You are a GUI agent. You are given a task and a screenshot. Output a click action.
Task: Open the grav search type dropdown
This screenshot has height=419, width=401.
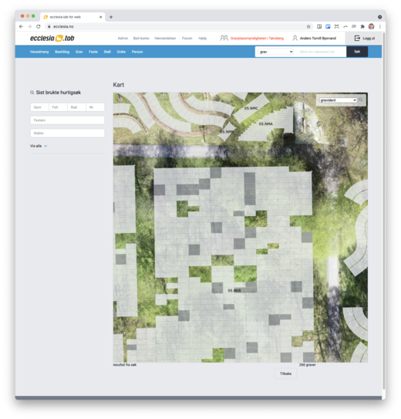click(276, 52)
